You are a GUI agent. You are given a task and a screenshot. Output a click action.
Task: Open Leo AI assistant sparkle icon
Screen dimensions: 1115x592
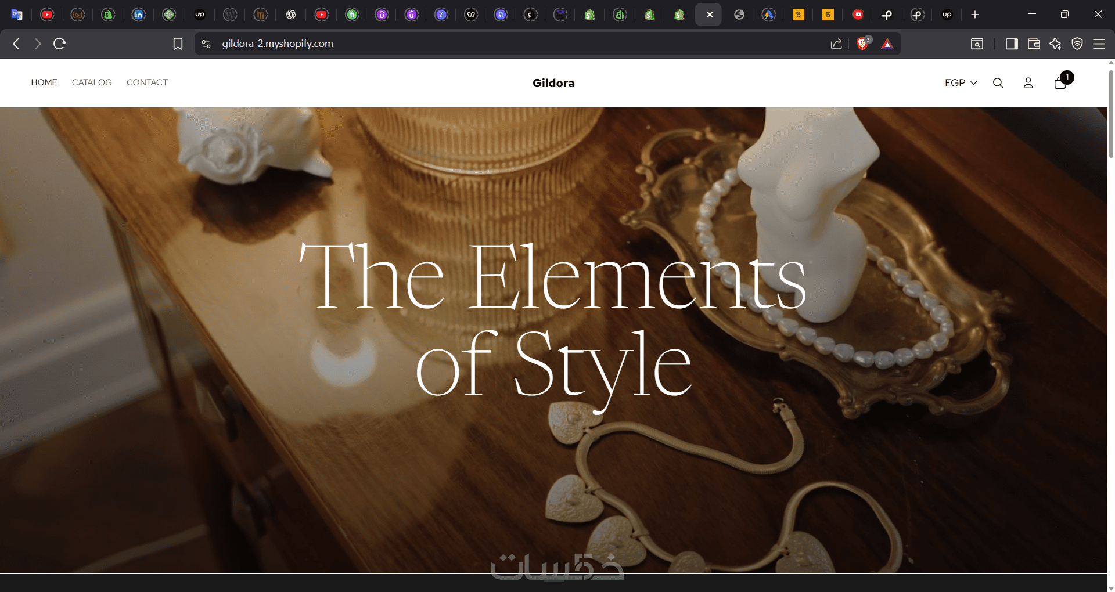point(1055,44)
